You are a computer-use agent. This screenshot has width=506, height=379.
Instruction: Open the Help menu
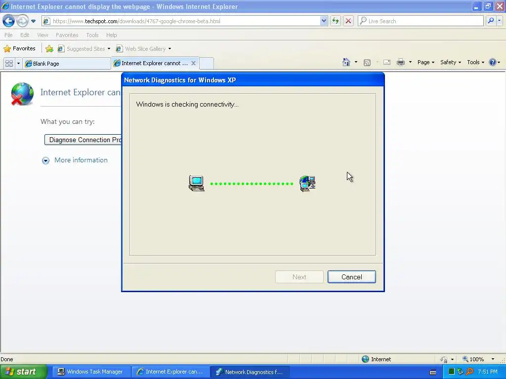click(111, 35)
